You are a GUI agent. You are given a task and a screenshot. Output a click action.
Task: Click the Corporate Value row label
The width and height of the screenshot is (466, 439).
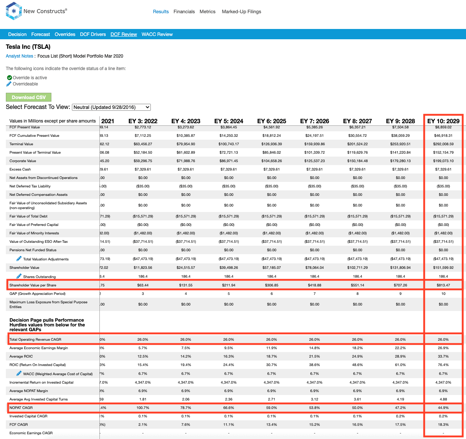click(23, 161)
